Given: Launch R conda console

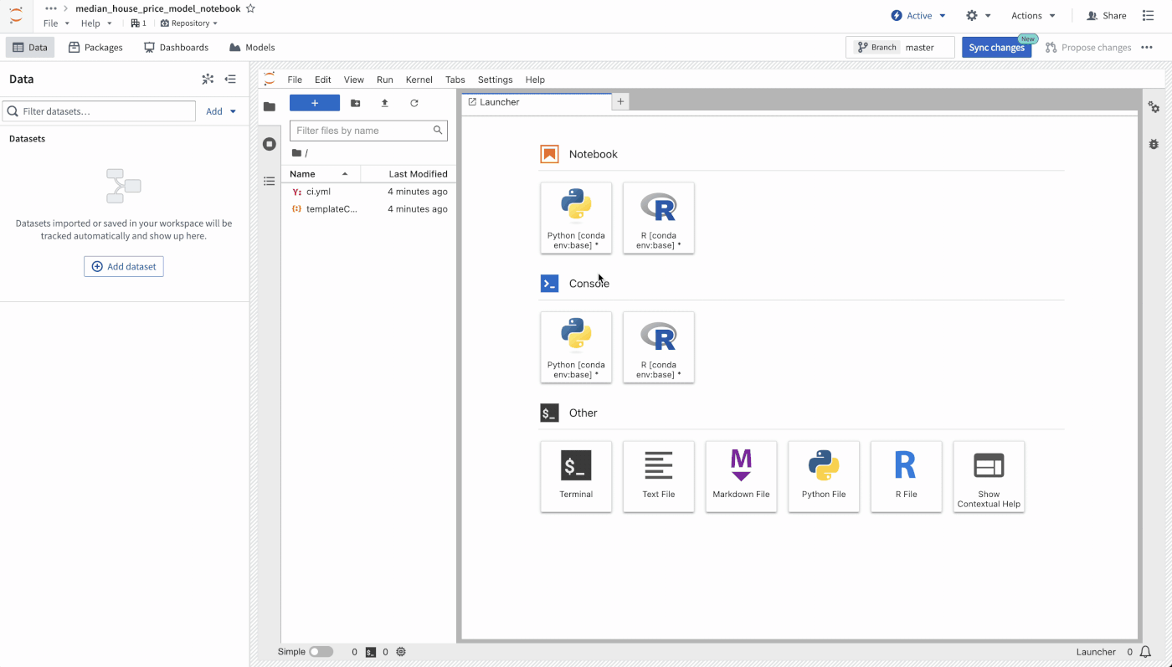Looking at the screenshot, I should click(x=659, y=347).
